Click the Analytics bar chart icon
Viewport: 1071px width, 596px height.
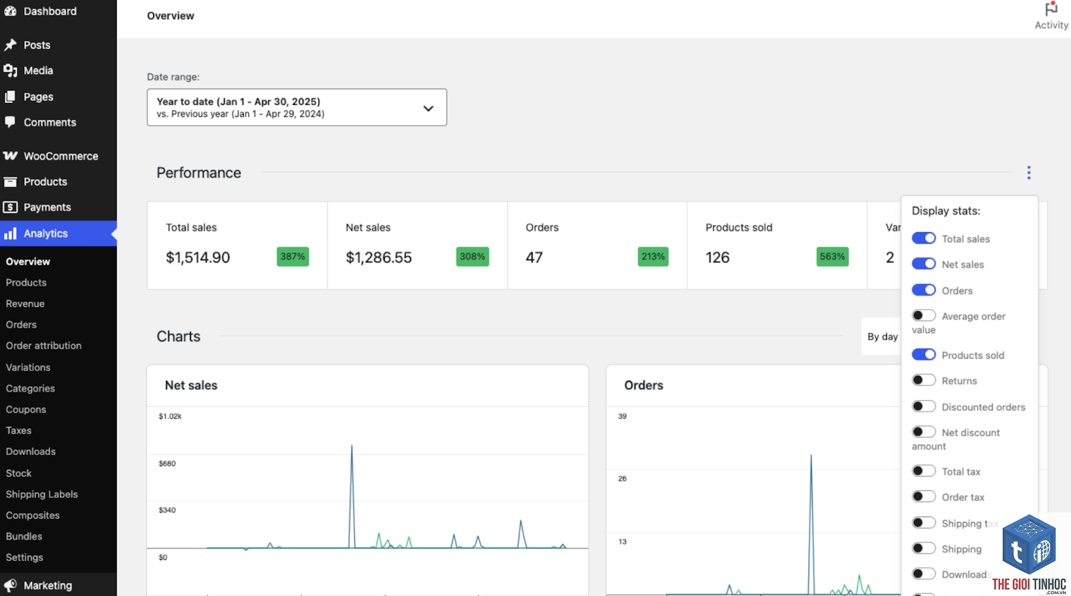(10, 233)
